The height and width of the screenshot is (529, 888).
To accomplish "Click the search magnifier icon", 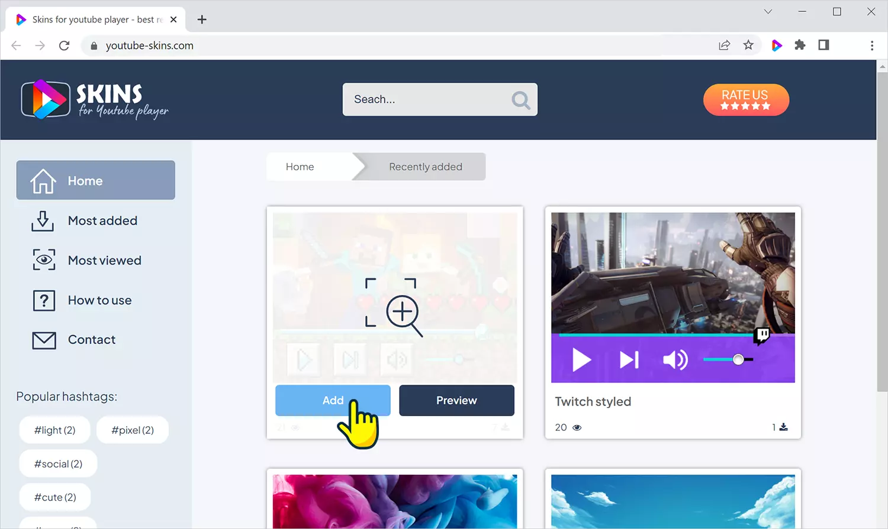I will [x=520, y=100].
